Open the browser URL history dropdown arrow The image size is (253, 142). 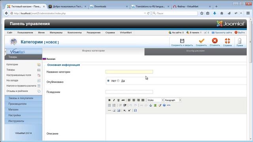click(x=145, y=13)
